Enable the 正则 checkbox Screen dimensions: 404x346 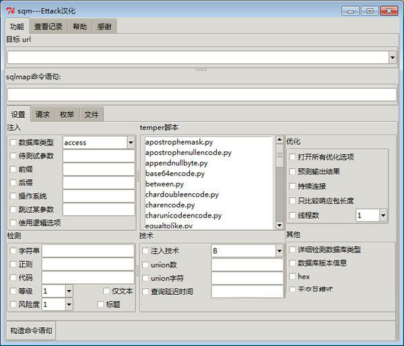13,264
